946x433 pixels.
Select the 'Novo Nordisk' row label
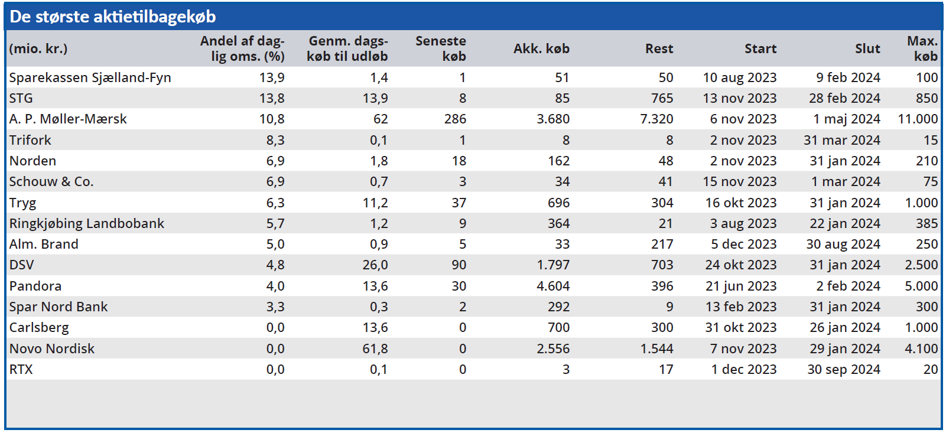point(52,349)
